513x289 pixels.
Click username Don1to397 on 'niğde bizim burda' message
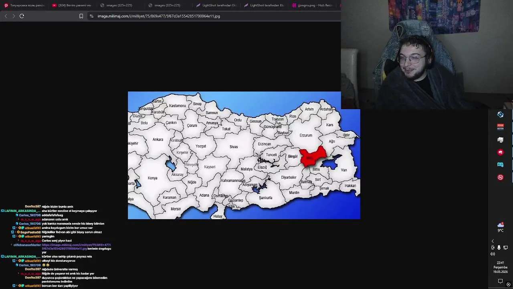(33, 207)
